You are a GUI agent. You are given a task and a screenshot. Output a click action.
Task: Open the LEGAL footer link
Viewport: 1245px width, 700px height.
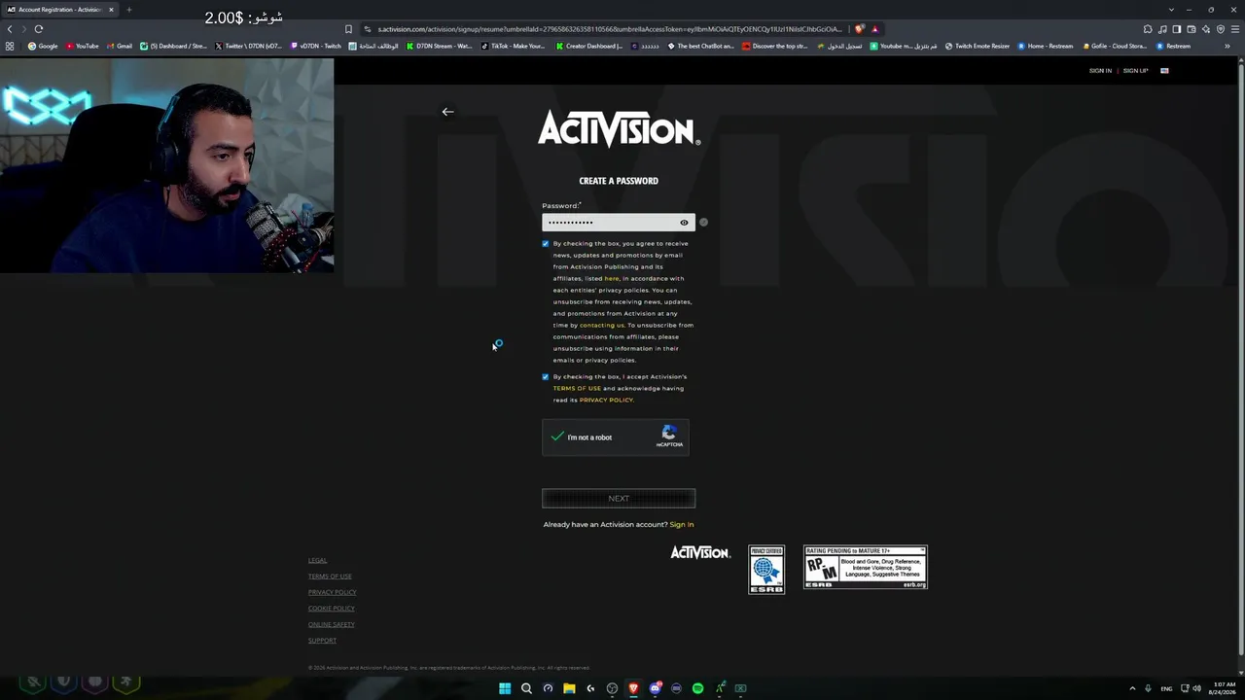coord(317,560)
